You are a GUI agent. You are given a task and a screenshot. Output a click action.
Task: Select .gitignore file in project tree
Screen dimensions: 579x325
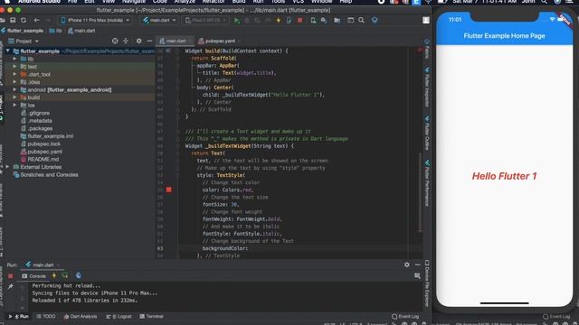pos(38,113)
